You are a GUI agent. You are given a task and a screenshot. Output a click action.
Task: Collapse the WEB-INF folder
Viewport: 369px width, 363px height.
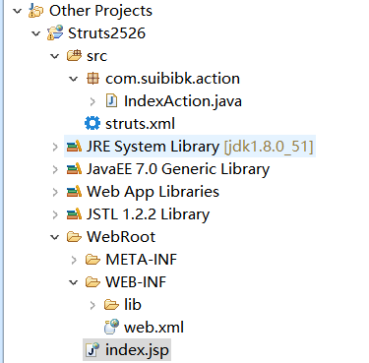74,282
